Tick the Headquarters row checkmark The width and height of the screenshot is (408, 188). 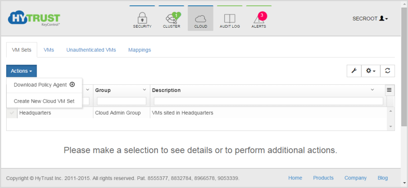[12, 113]
